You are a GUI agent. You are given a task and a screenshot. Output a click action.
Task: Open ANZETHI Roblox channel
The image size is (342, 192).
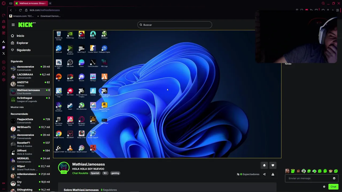[x=30, y=84]
